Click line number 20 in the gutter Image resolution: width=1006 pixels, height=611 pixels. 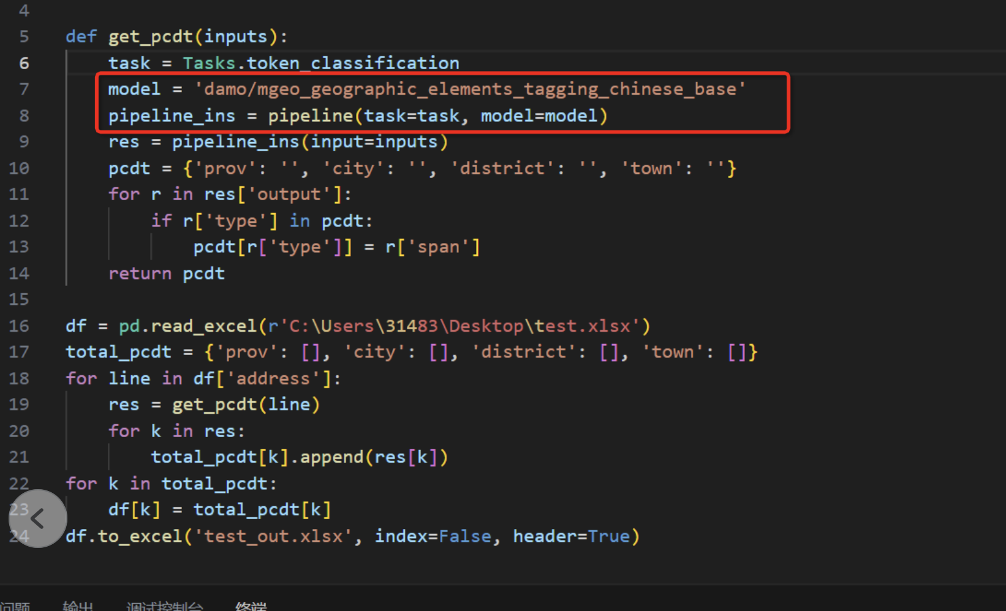pyautogui.click(x=19, y=431)
